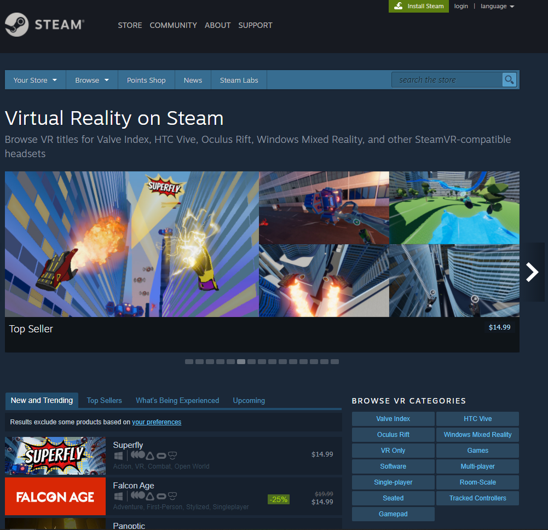Open the flame jets skyscraper screenshot
The height and width of the screenshot is (530, 548).
point(324,281)
